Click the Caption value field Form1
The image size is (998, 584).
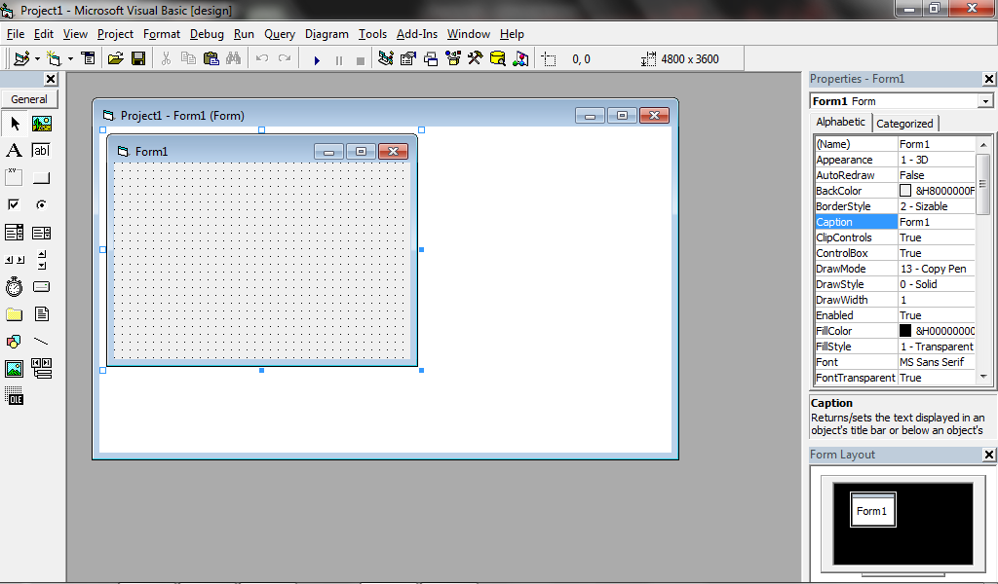937,222
